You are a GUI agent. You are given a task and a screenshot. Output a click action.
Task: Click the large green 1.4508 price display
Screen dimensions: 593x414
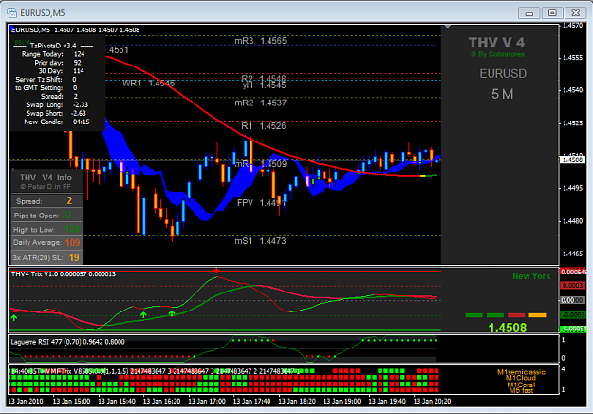[x=508, y=328]
